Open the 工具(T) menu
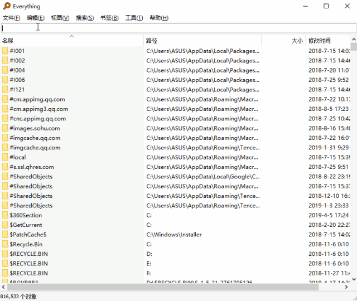Screen dimensions: 357x301 [x=134, y=18]
